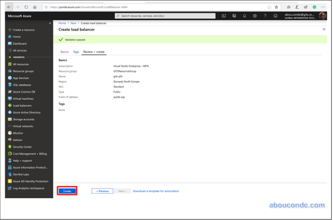Image resolution: width=333 pixels, height=220 pixels.
Task: Open Storage accounts in sidebar
Action: pyautogui.click(x=23, y=119)
